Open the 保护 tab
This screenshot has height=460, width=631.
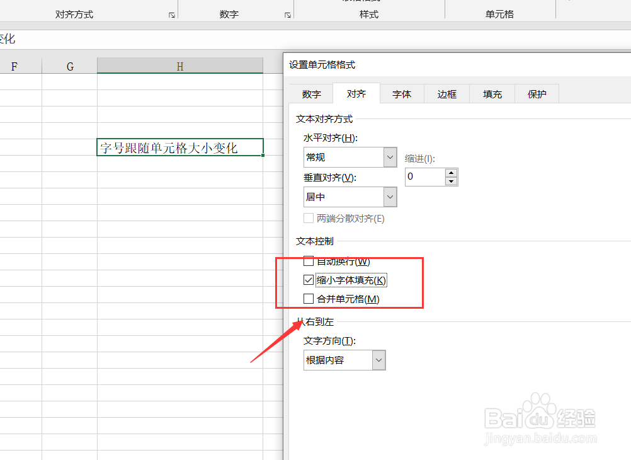click(536, 93)
